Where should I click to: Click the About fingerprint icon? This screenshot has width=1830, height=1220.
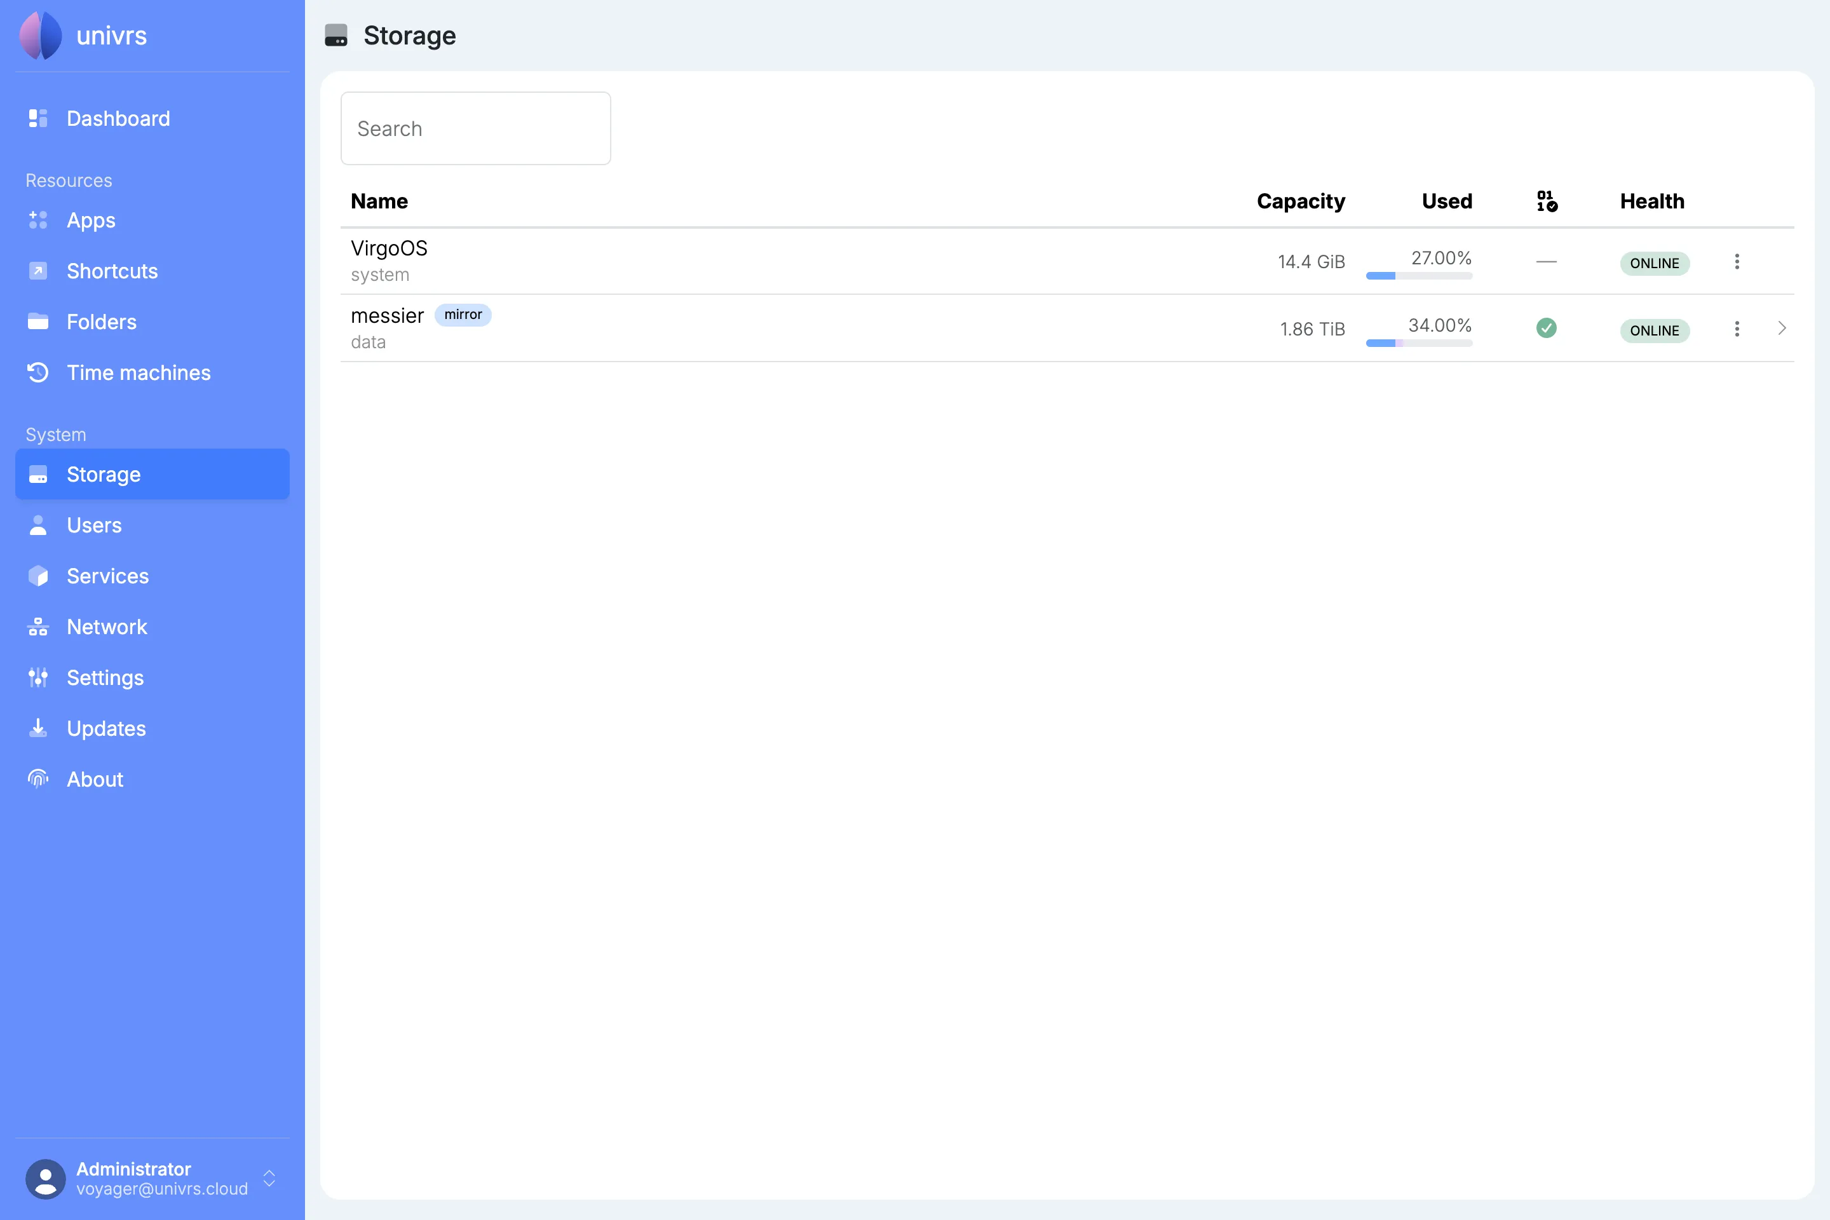[38, 779]
